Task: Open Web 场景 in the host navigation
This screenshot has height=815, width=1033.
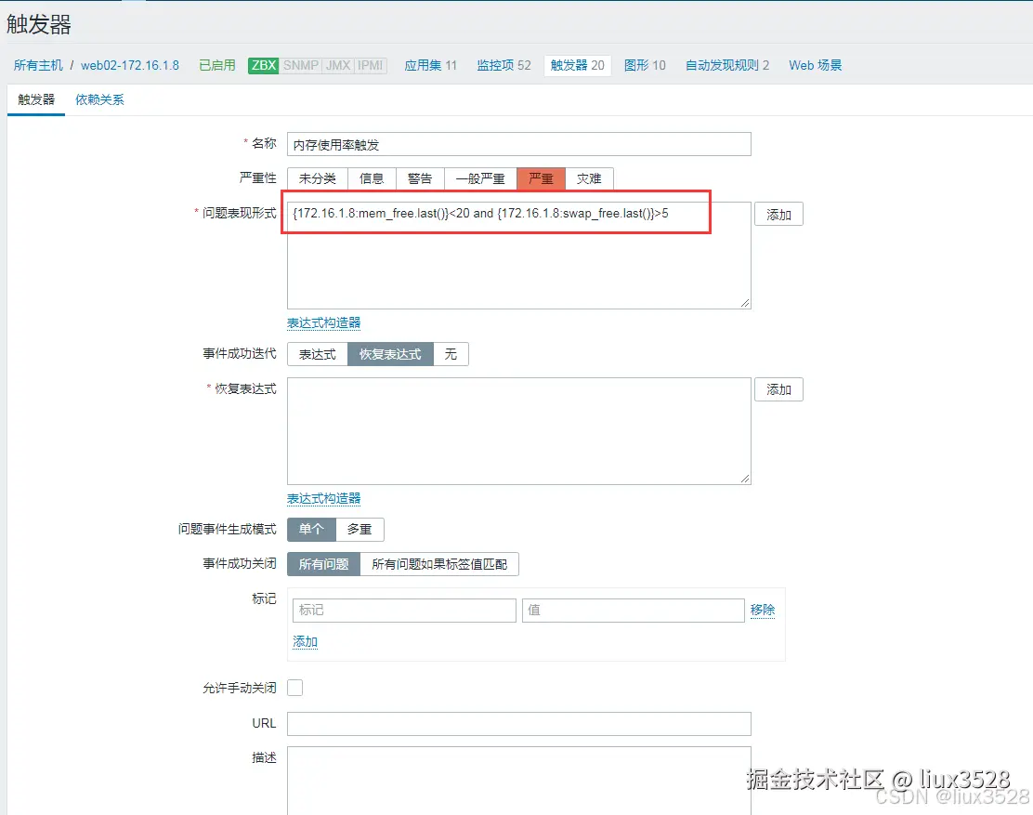Action: point(815,65)
